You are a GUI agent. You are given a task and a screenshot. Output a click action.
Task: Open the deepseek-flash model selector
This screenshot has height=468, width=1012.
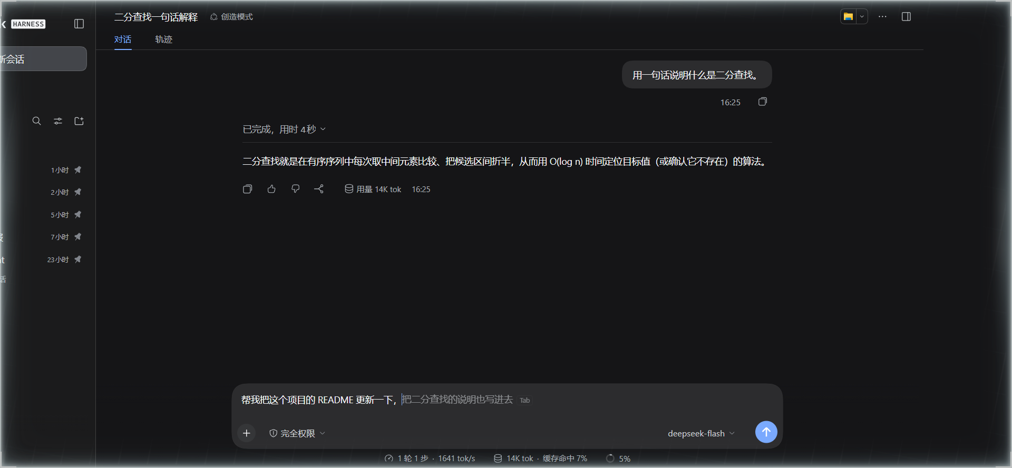click(x=701, y=433)
